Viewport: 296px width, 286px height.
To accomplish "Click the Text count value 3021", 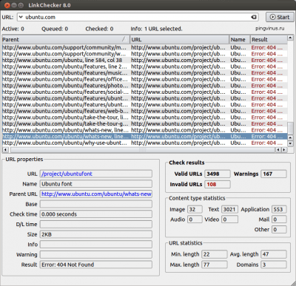I will pyautogui.click(x=229, y=209).
